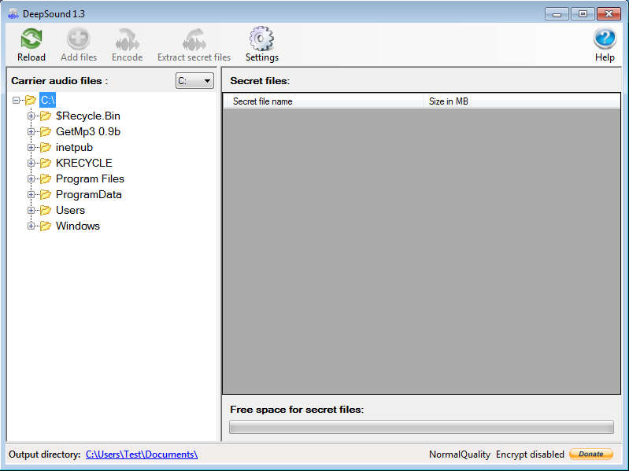Click the Users folder icon

pos(46,210)
